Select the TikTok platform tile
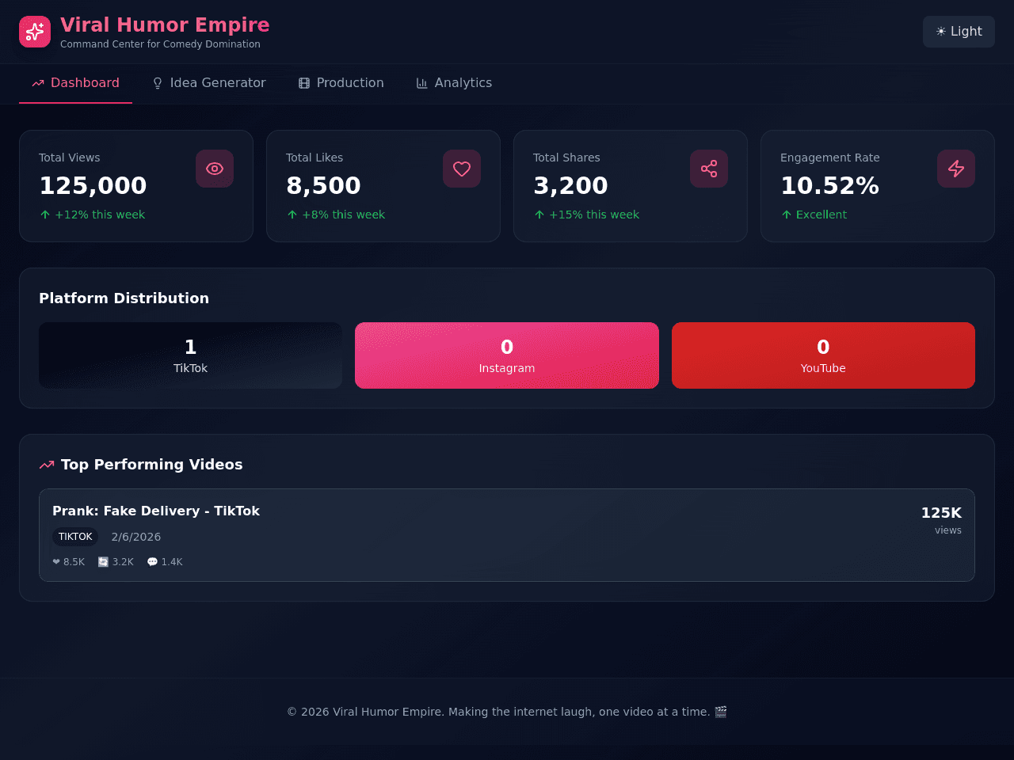 coord(190,355)
